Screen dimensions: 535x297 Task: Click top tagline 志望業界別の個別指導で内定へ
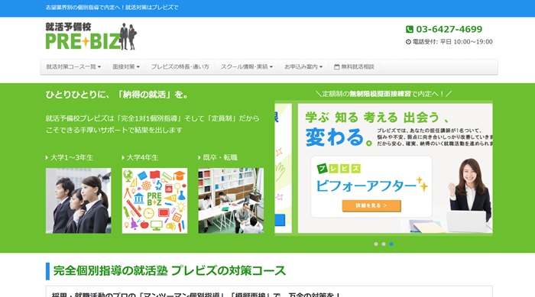click(112, 7)
